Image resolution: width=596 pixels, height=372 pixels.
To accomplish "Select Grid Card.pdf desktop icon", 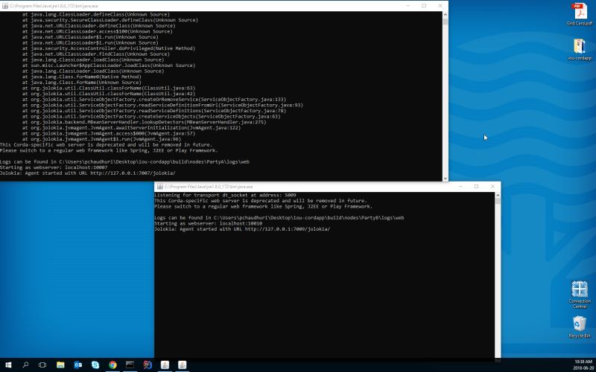I will point(580,14).
